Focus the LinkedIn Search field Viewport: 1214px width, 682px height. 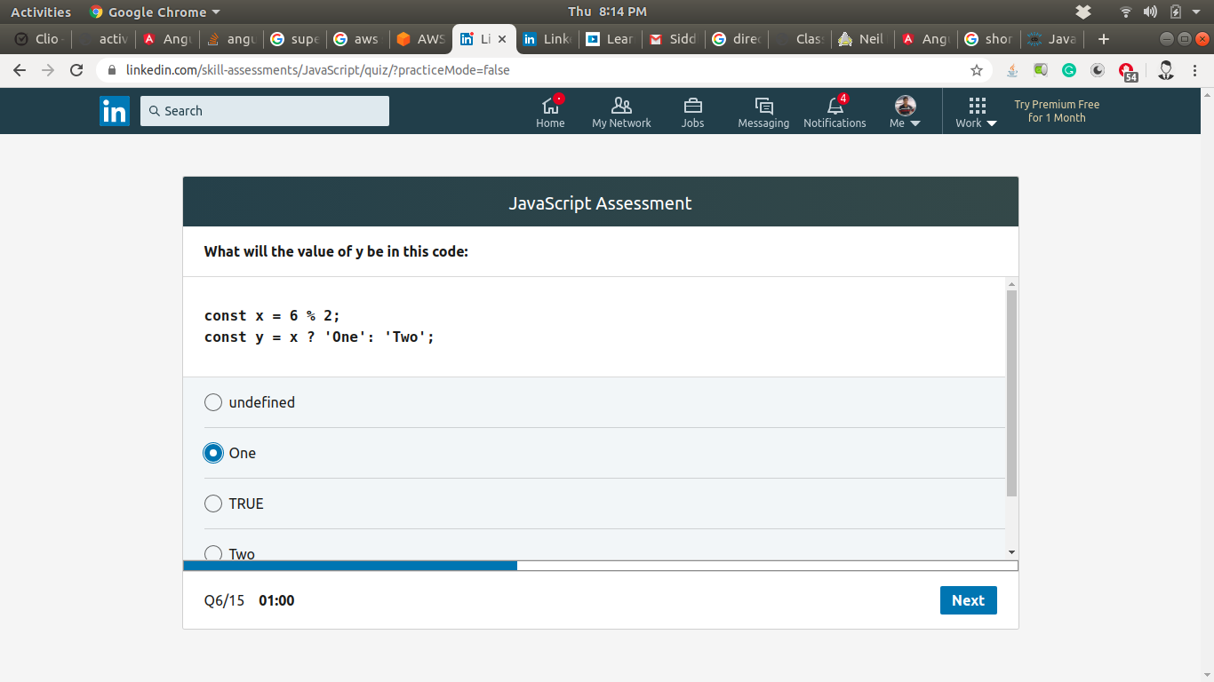click(x=265, y=111)
